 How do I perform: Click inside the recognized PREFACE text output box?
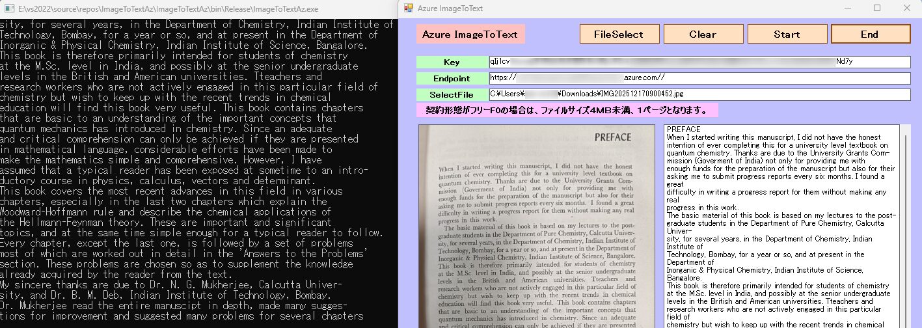point(780,228)
